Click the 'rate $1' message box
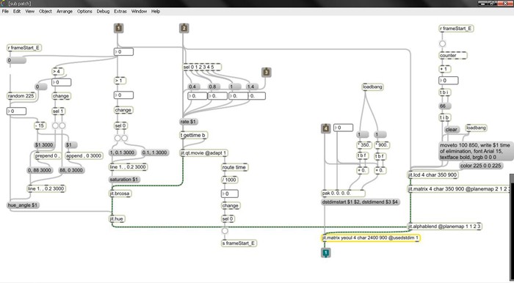The height and width of the screenshot is (283, 514). tap(189, 122)
